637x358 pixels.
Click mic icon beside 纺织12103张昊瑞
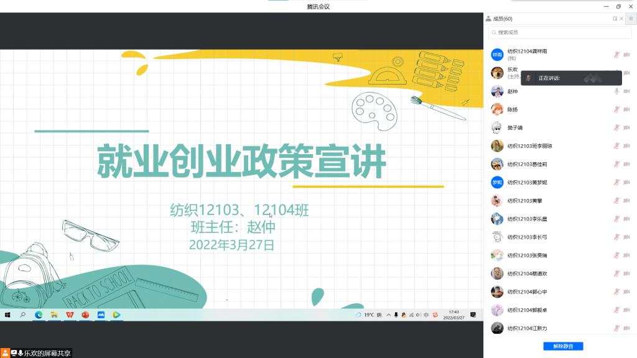(x=616, y=255)
